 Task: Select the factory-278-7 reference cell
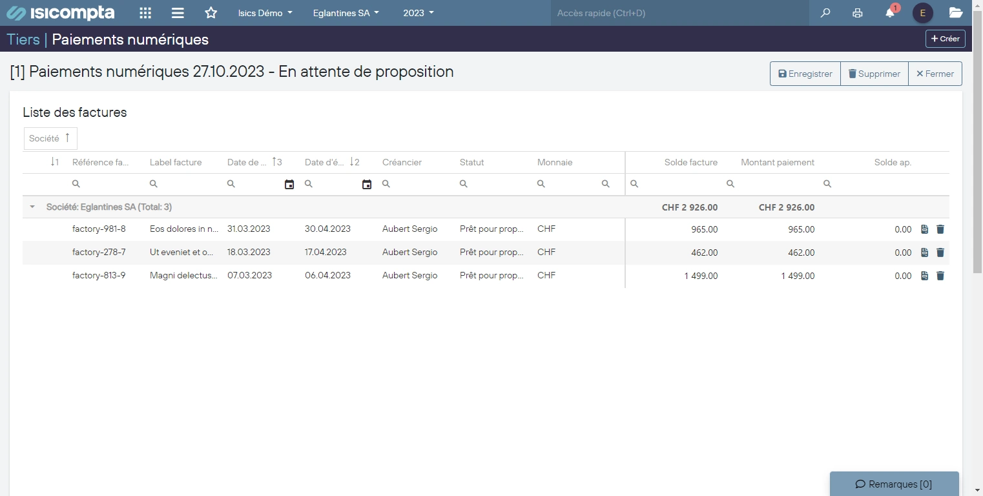(99, 253)
